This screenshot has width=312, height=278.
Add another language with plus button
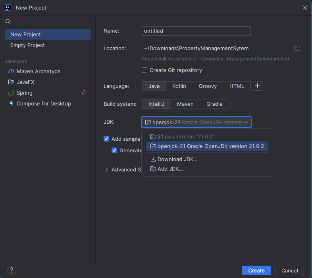(258, 86)
